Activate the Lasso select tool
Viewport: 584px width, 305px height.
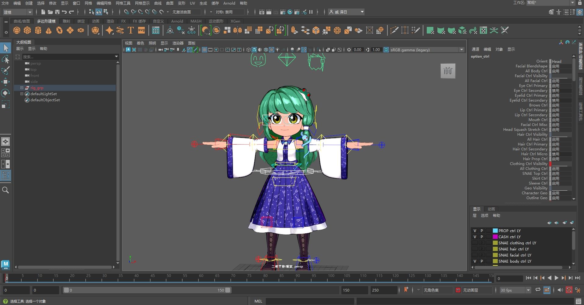(x=5, y=59)
